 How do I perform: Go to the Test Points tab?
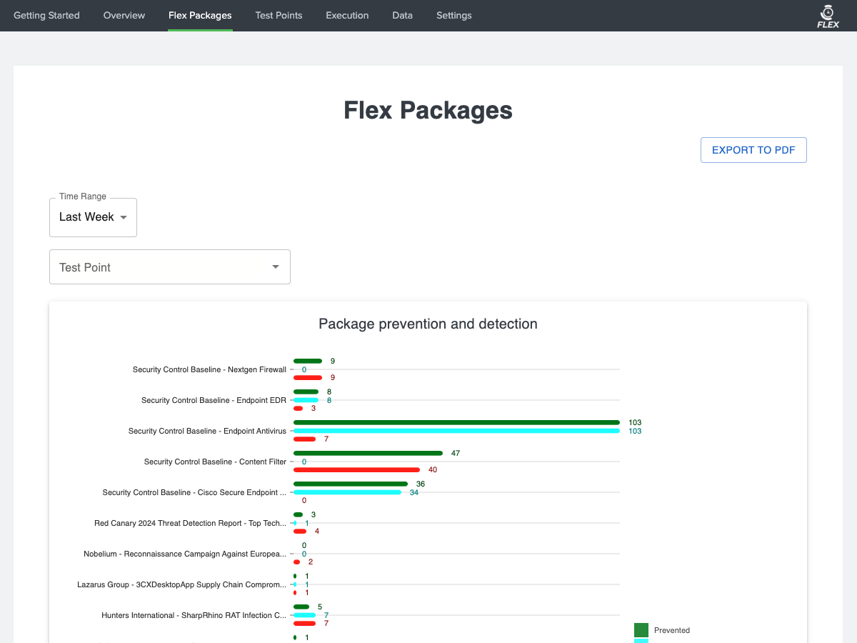pyautogui.click(x=279, y=15)
